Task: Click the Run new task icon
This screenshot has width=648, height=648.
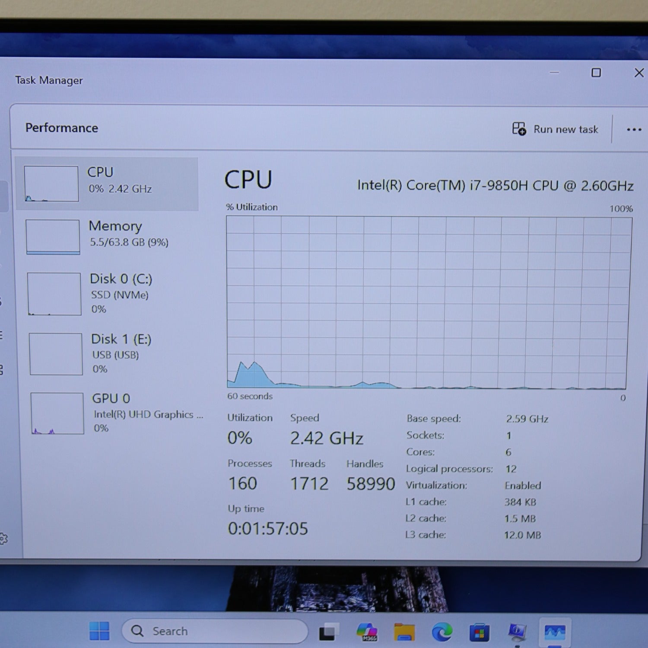Action: point(519,129)
